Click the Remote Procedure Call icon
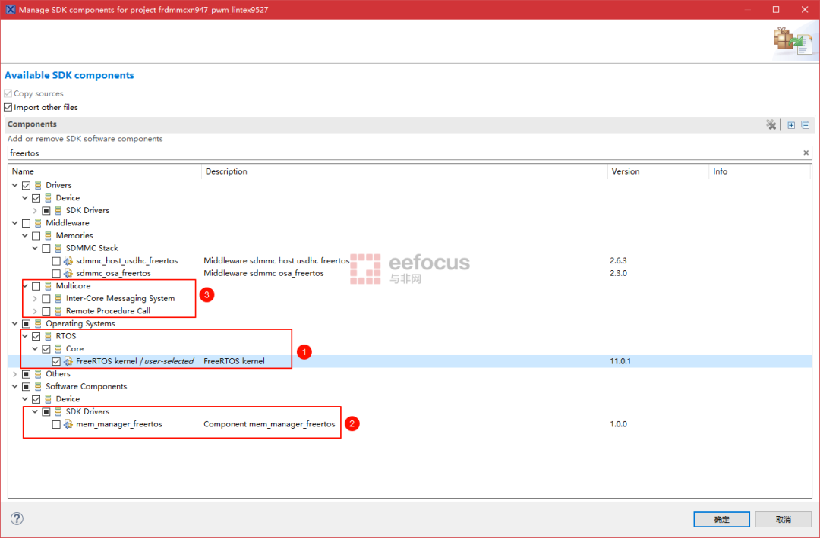Image resolution: width=820 pixels, height=538 pixels. (58, 310)
